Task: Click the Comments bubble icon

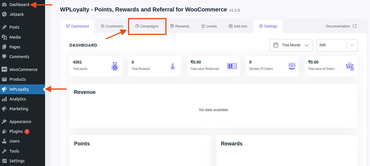Action: pyautogui.click(x=4, y=57)
